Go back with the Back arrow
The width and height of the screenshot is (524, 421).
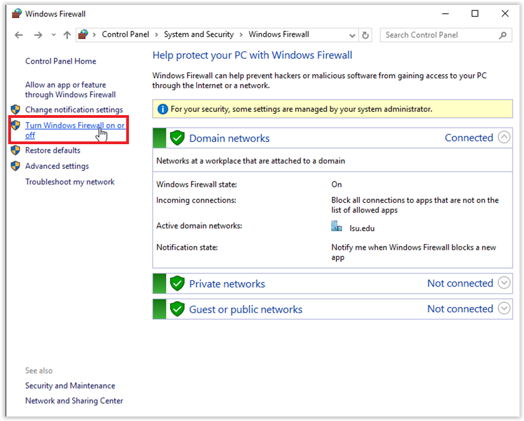point(19,35)
